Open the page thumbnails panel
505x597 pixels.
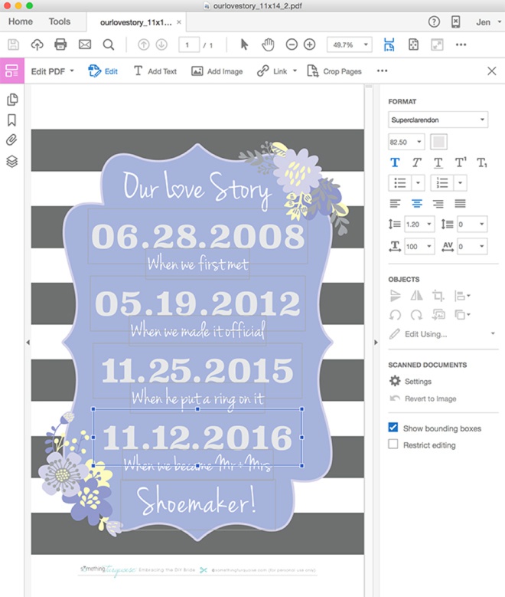(12, 100)
